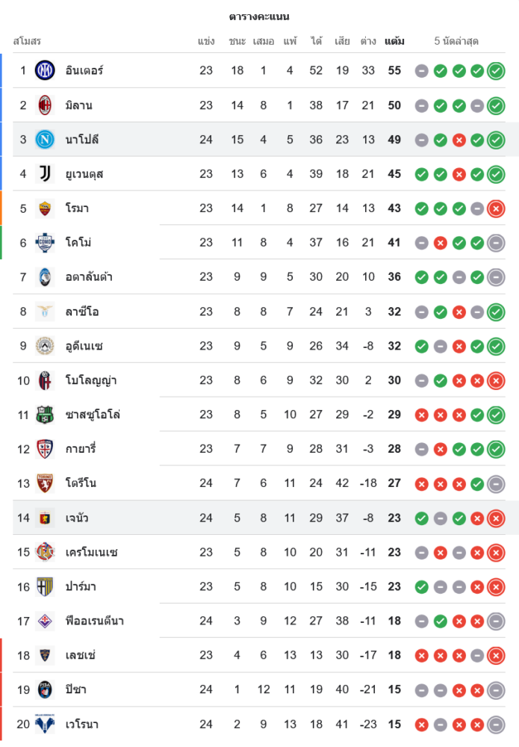519x747 pixels.
Task: Click Como's circled latest-match draw icon
Action: 496,243
